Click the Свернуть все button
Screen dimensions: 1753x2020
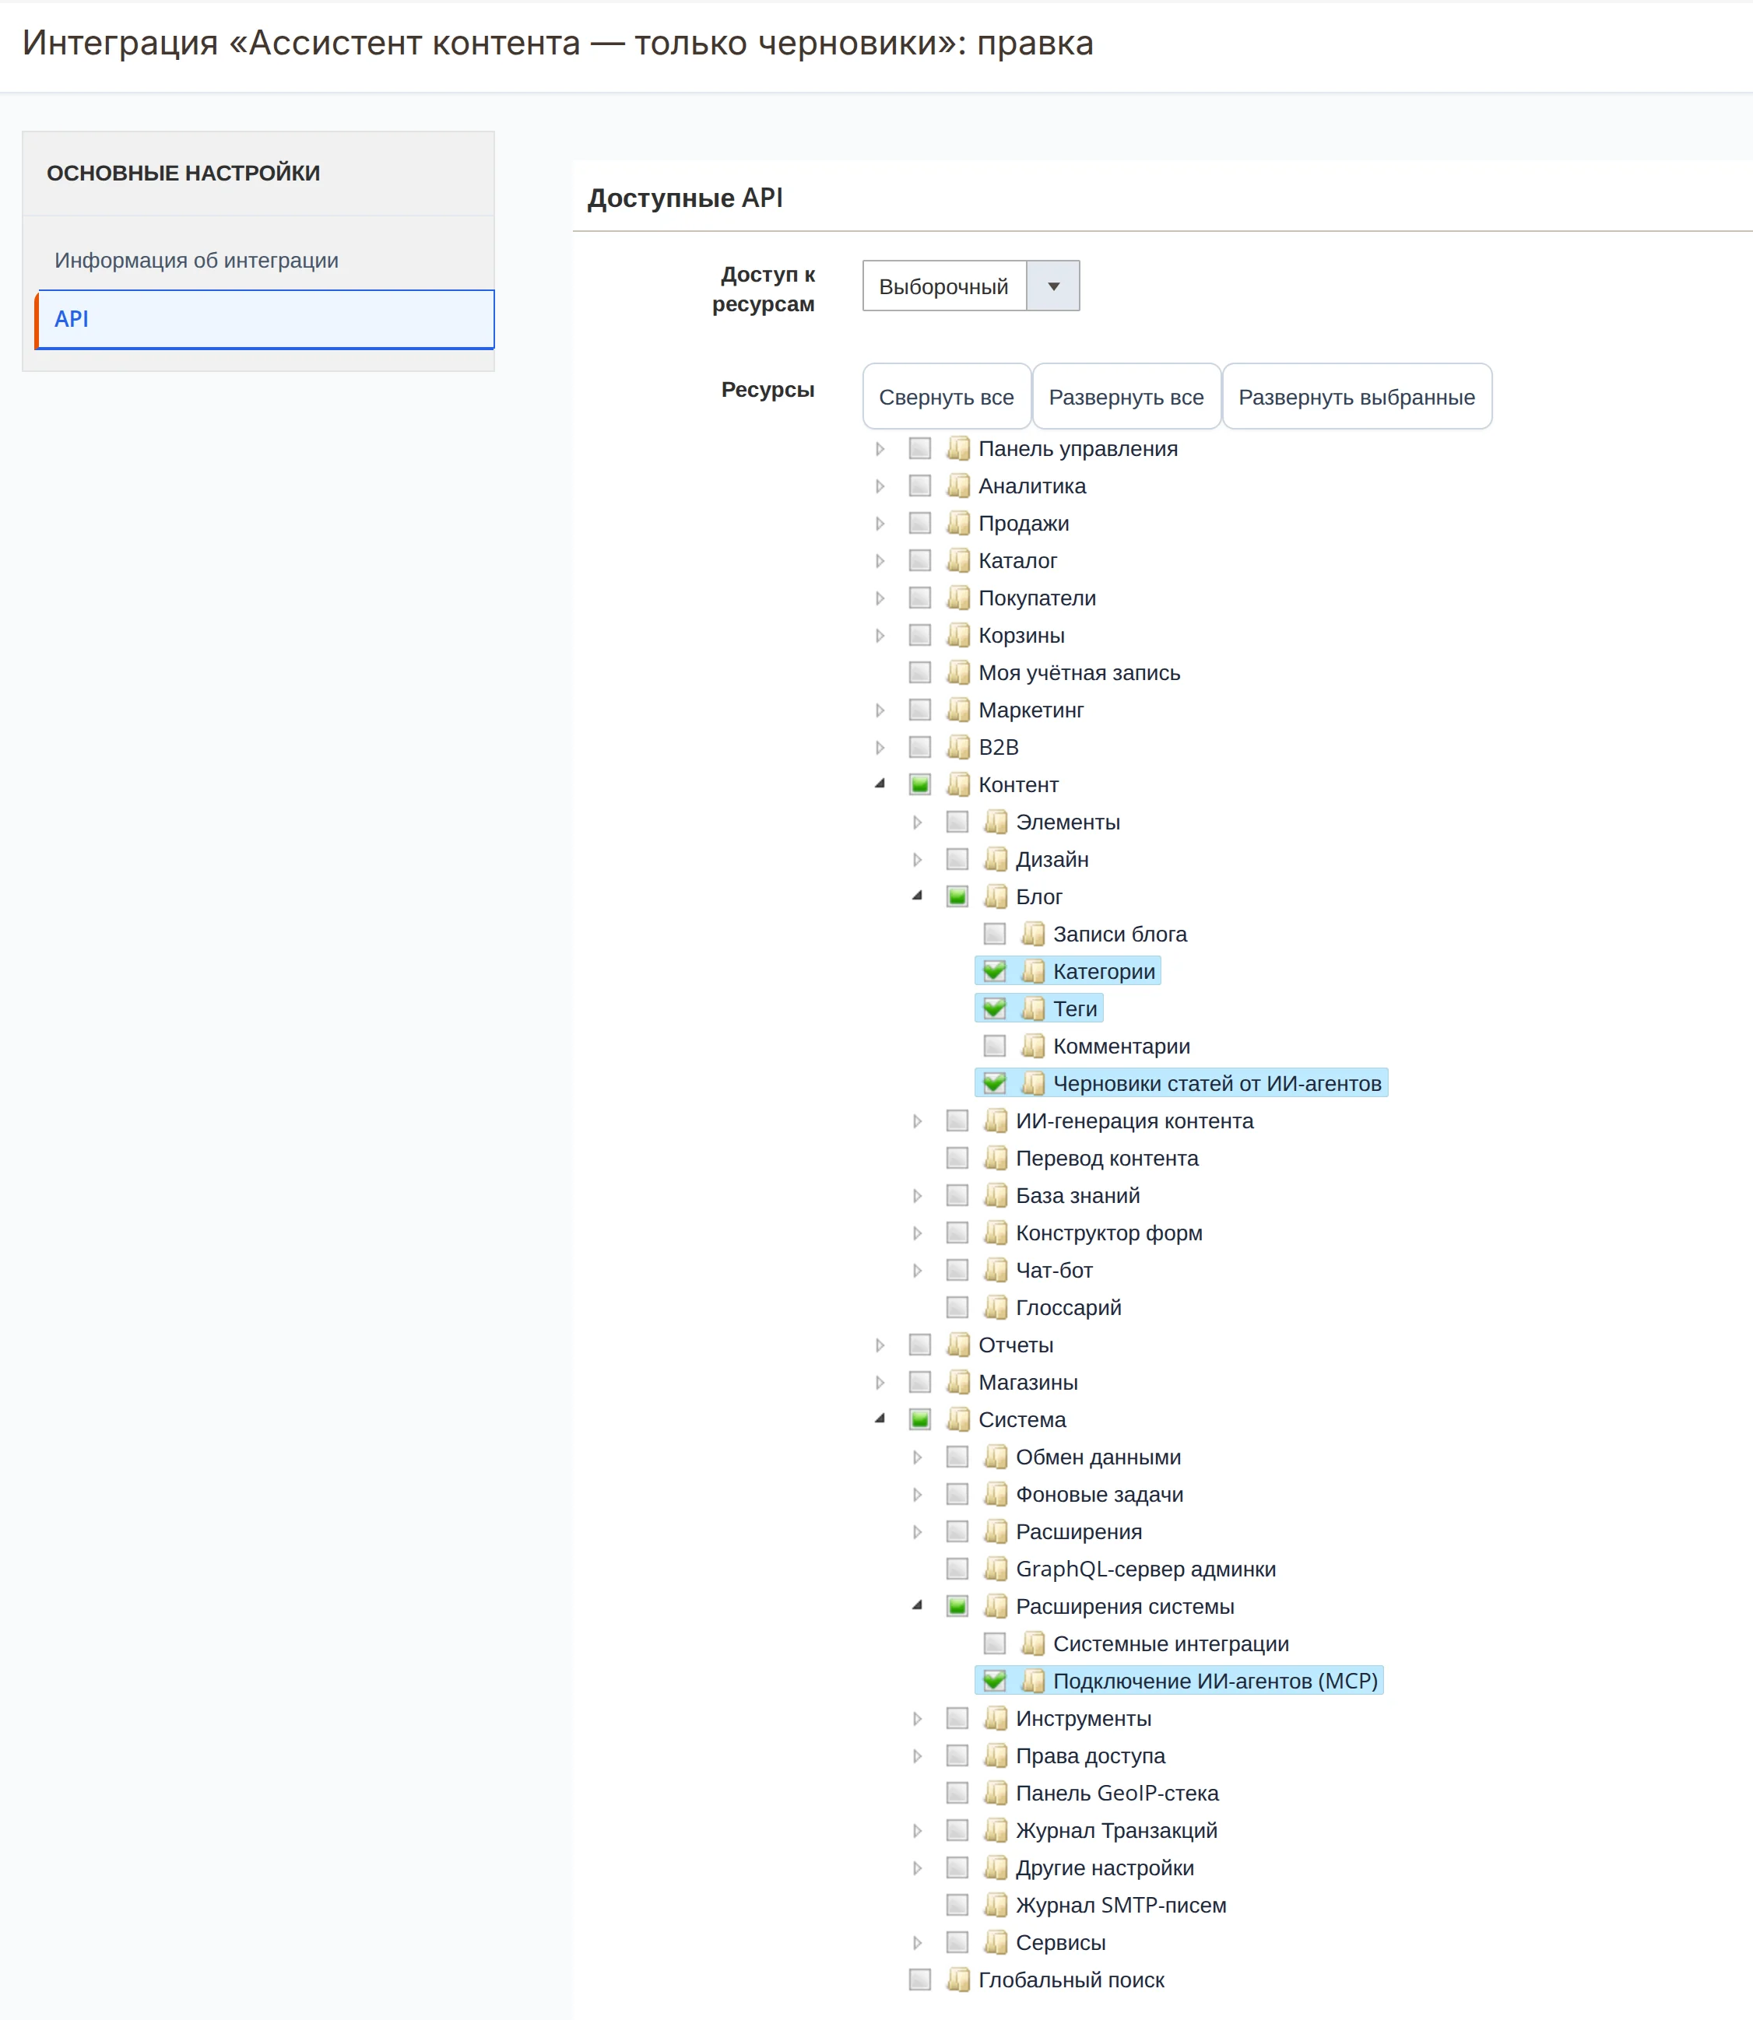coord(946,397)
